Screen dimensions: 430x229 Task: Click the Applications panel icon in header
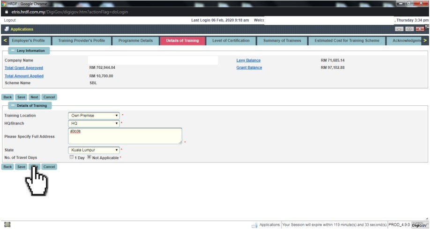(7, 29)
